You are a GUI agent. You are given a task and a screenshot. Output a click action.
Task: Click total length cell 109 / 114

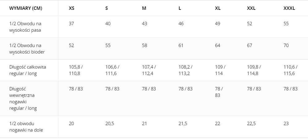pyautogui.click(x=220, y=70)
